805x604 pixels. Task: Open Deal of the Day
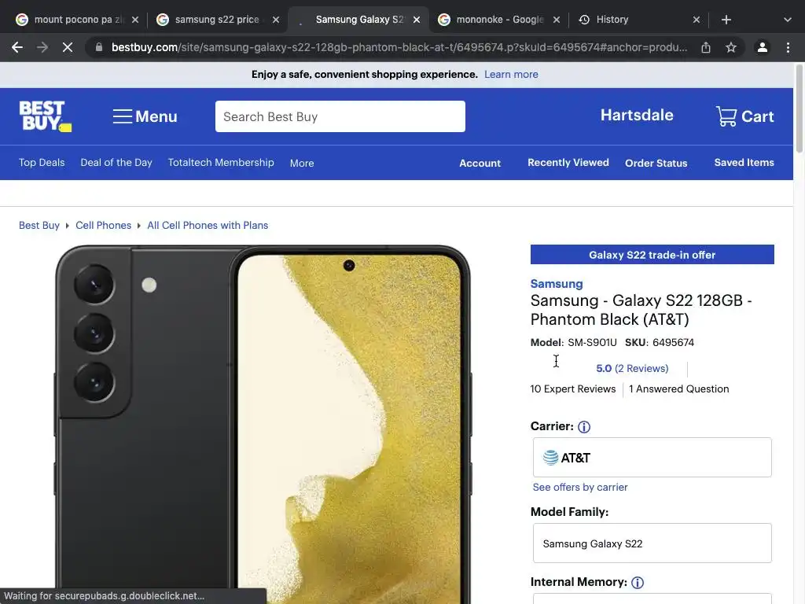pyautogui.click(x=116, y=162)
